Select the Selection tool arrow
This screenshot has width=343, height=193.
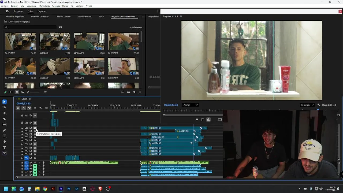point(4,102)
